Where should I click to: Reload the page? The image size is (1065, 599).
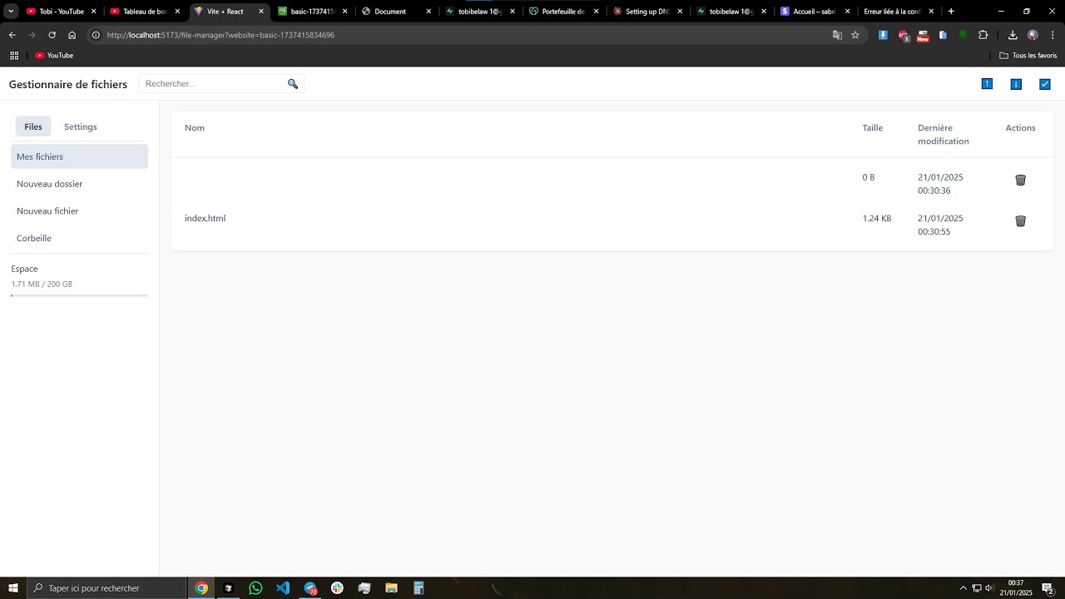point(52,35)
